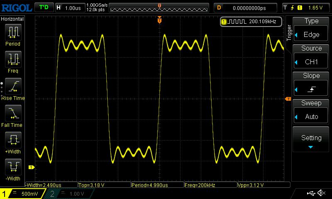Click the Top=3.18 V measurement result

point(105,185)
